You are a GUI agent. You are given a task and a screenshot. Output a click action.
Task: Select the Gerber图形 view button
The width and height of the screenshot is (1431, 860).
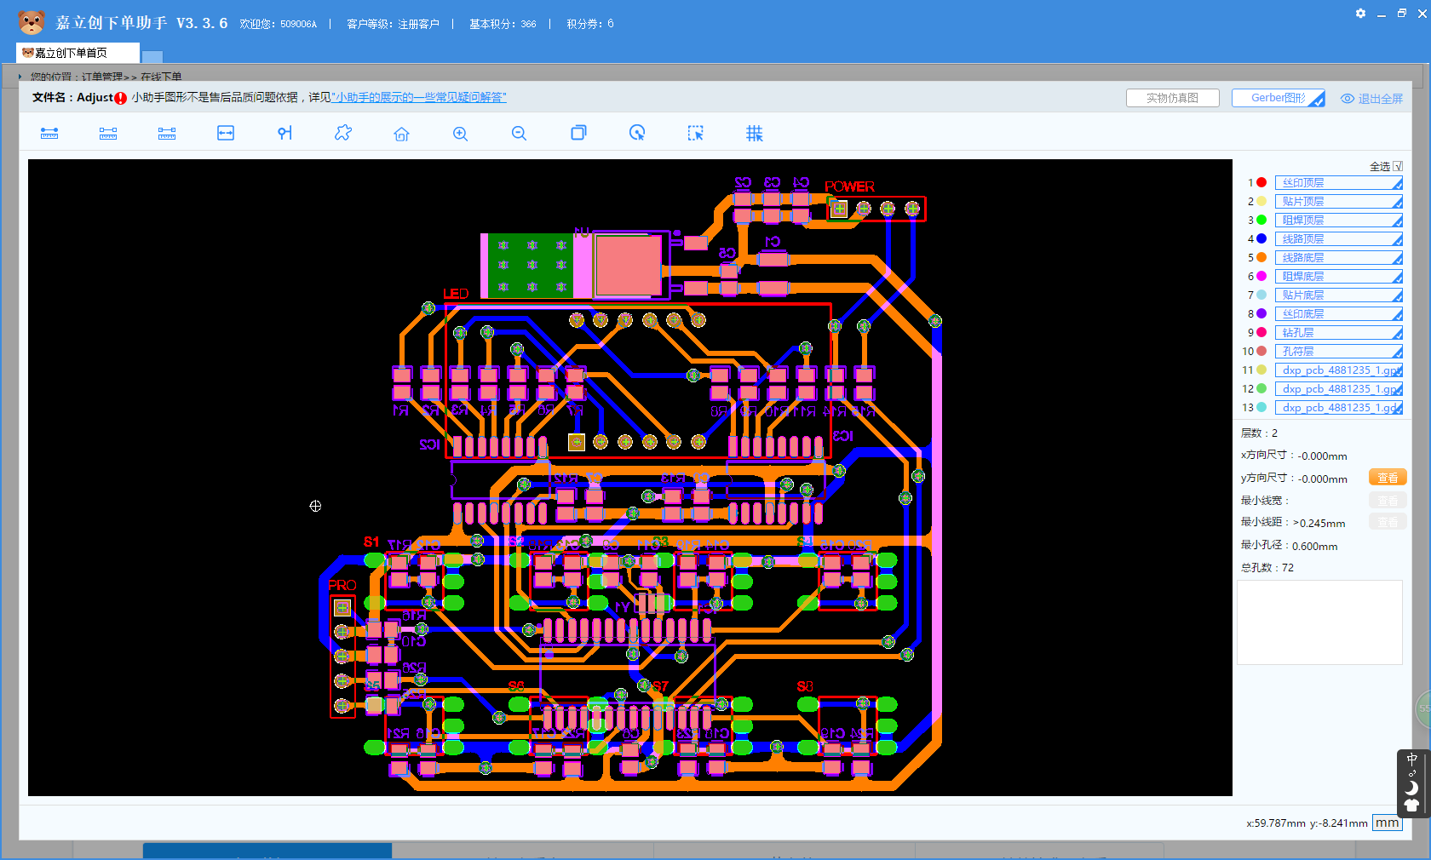[x=1278, y=98]
